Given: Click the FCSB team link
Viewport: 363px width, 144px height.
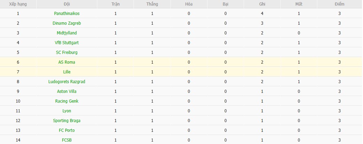Looking at the screenshot, I should click(x=67, y=140).
